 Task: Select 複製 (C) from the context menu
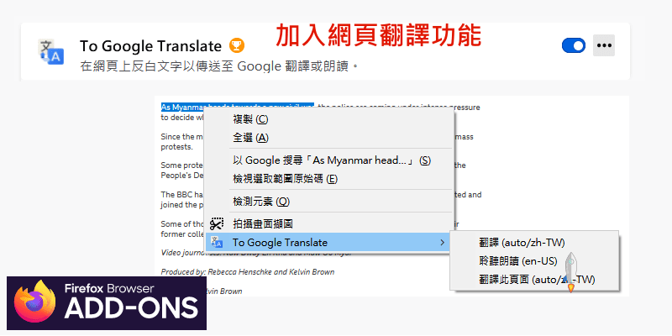[250, 119]
